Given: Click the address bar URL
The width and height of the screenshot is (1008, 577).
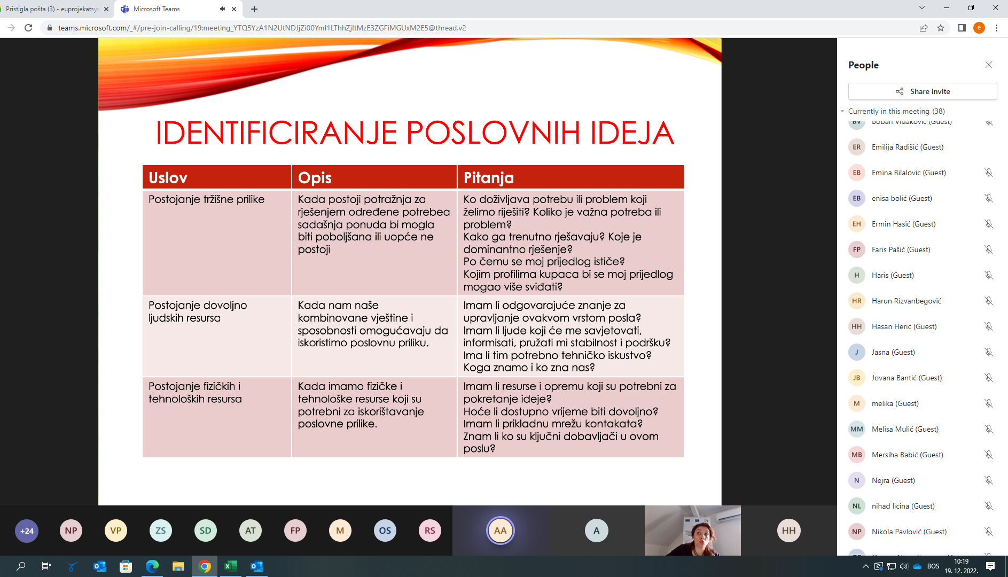Looking at the screenshot, I should (x=262, y=28).
